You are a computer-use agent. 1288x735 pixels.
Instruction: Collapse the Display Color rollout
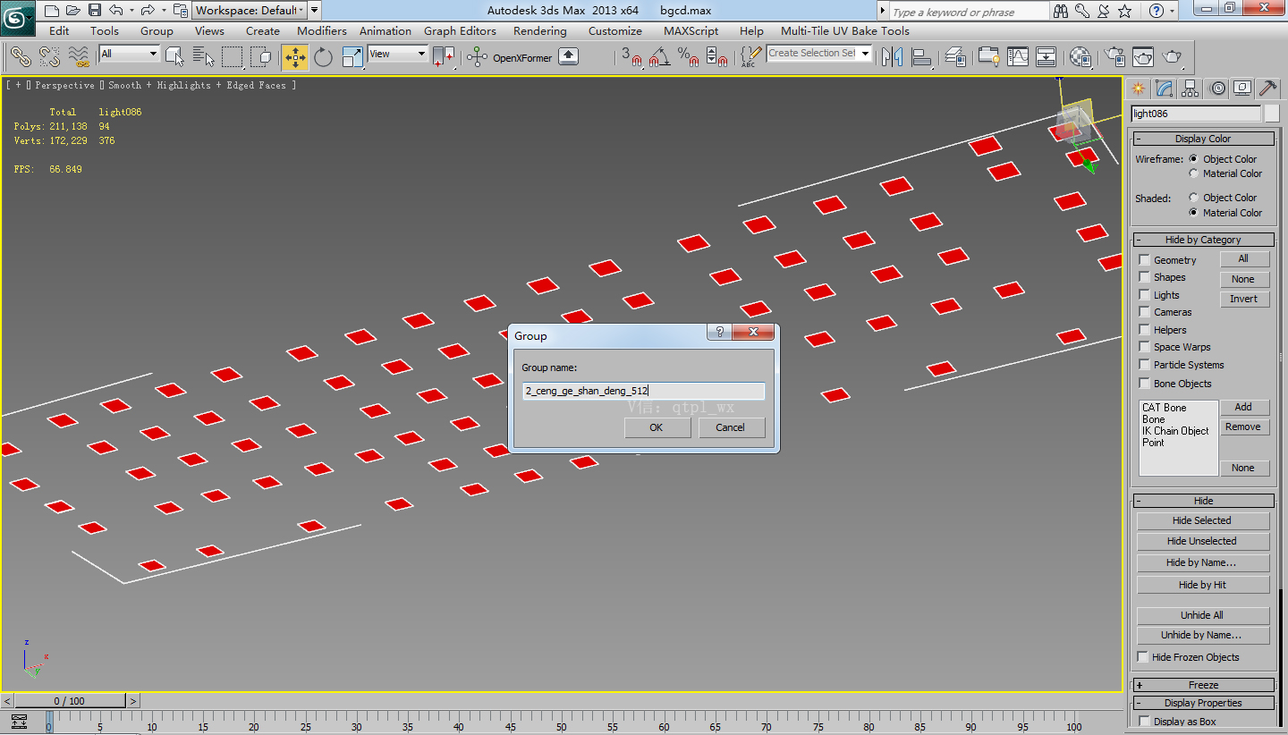coord(1203,139)
